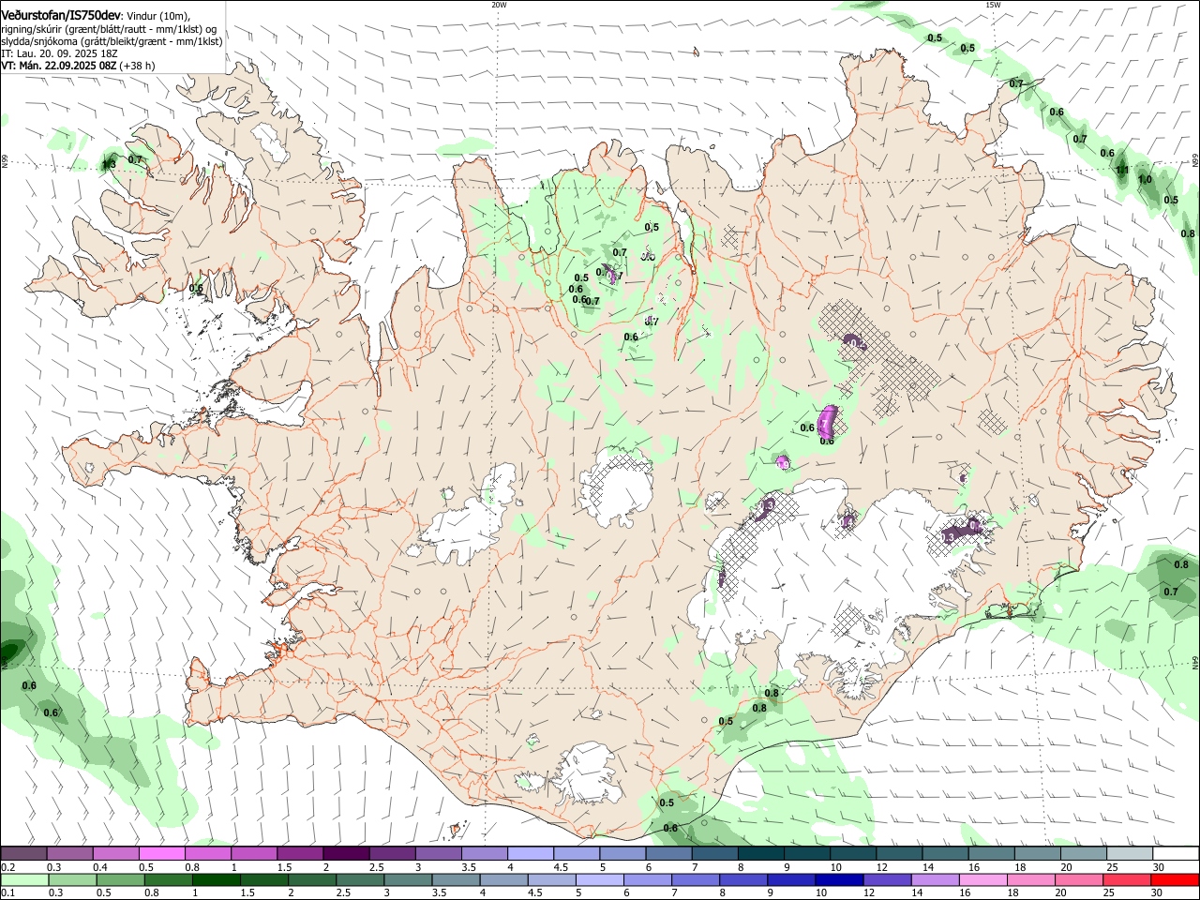1200x900 pixels.
Task: Click the '0.4' label on the upper legend scale
Action: click(x=100, y=867)
